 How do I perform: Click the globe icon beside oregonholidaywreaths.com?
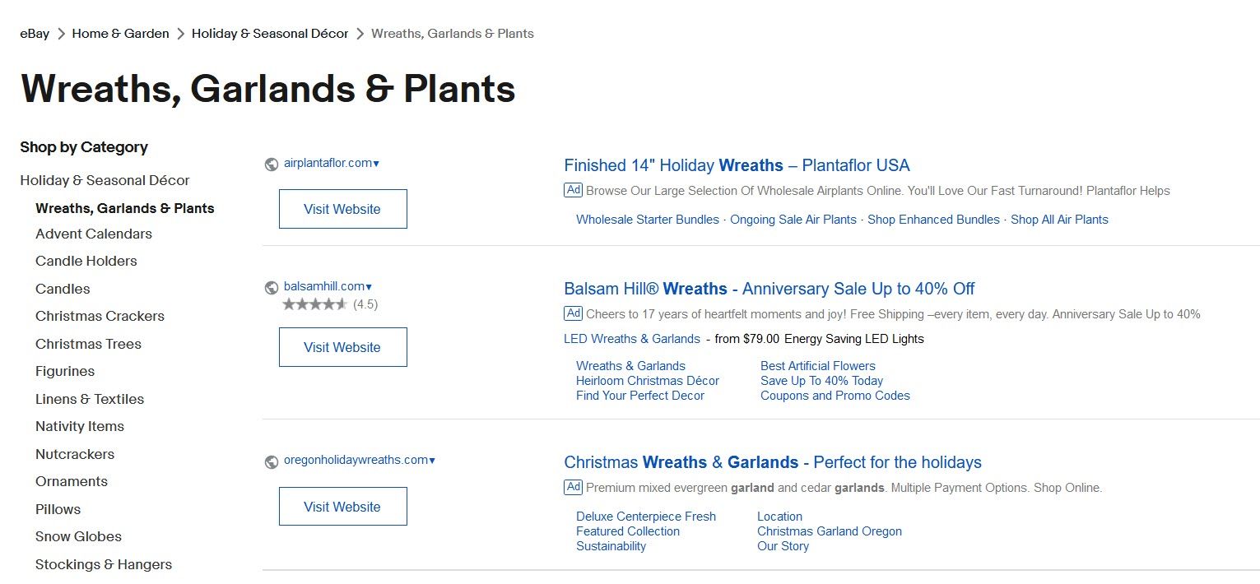click(272, 462)
